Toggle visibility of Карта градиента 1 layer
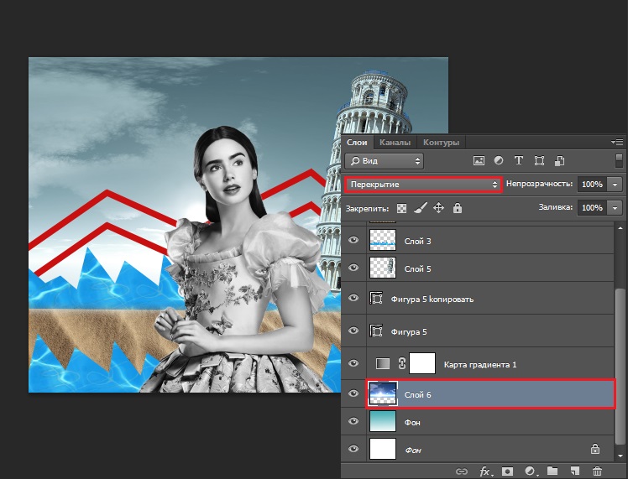This screenshot has height=479, width=628. [x=353, y=363]
